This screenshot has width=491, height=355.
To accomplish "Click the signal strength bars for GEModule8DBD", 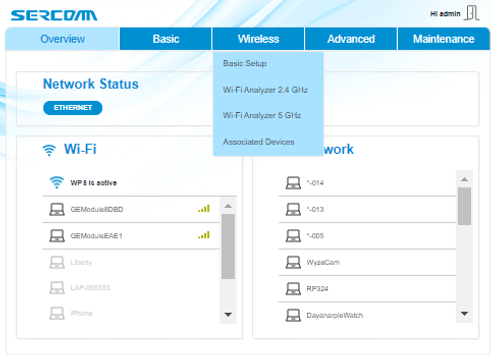I will click(x=203, y=209).
